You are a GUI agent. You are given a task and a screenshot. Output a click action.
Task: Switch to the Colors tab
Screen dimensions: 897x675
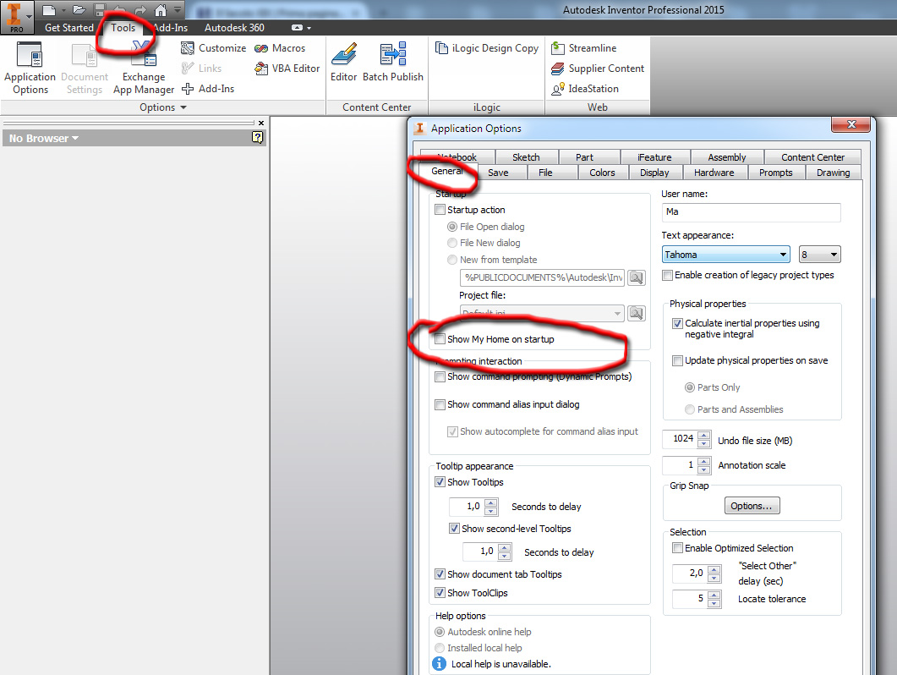tap(602, 172)
